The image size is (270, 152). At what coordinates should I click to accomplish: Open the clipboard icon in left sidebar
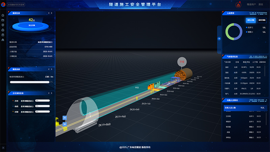coord(3,35)
